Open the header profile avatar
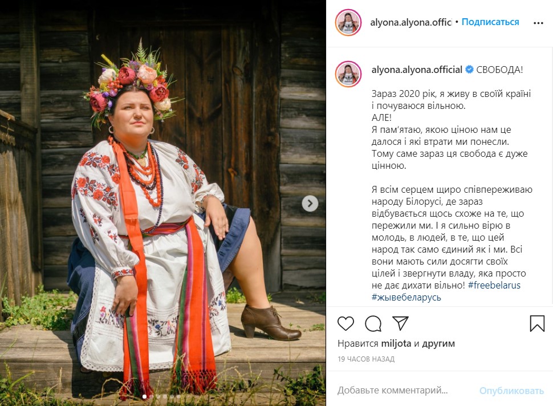Viewport: 553px width, 406px height. 348,23
